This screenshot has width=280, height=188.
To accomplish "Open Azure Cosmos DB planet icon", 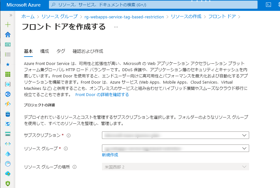I will point(8,124).
